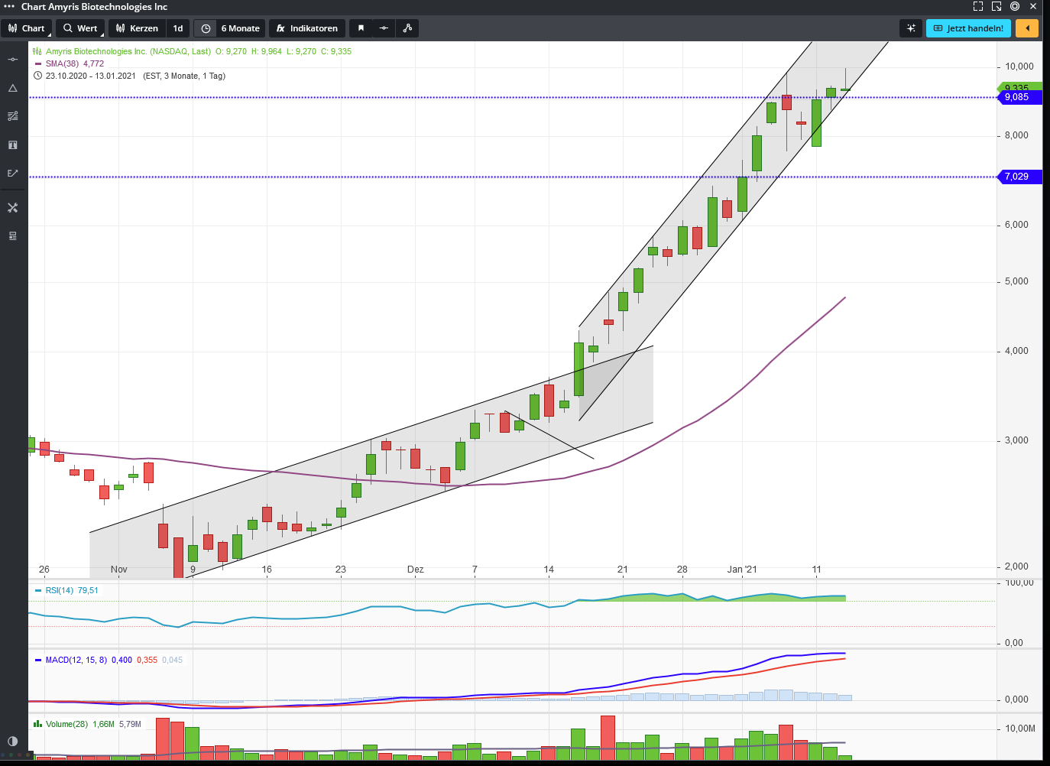Open the text annotation tool in sidebar

tap(13, 145)
